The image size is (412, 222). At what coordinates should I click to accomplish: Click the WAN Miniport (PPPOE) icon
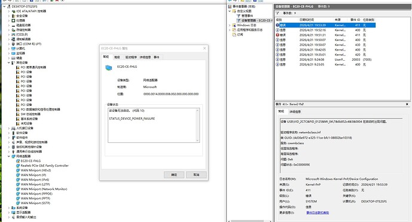coord(18,193)
